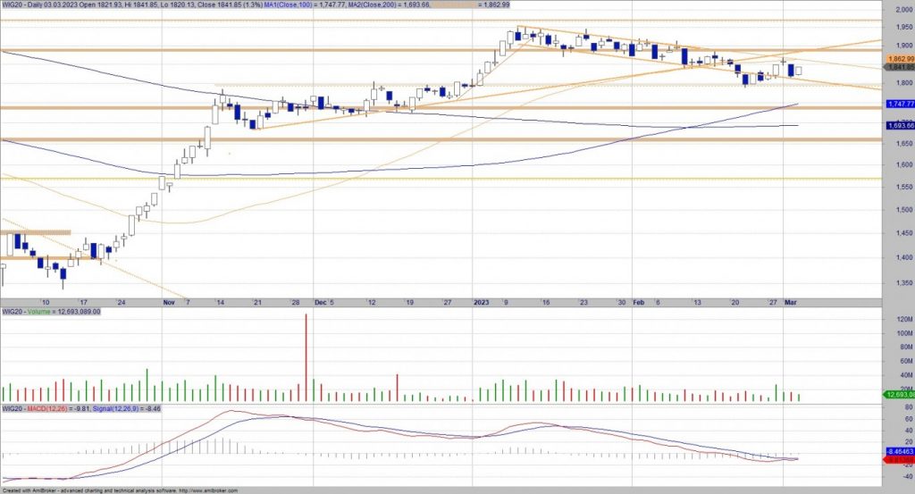Screen dimensions: 915x494
Task: Click the Dec marker on date axis
Action: (320, 303)
